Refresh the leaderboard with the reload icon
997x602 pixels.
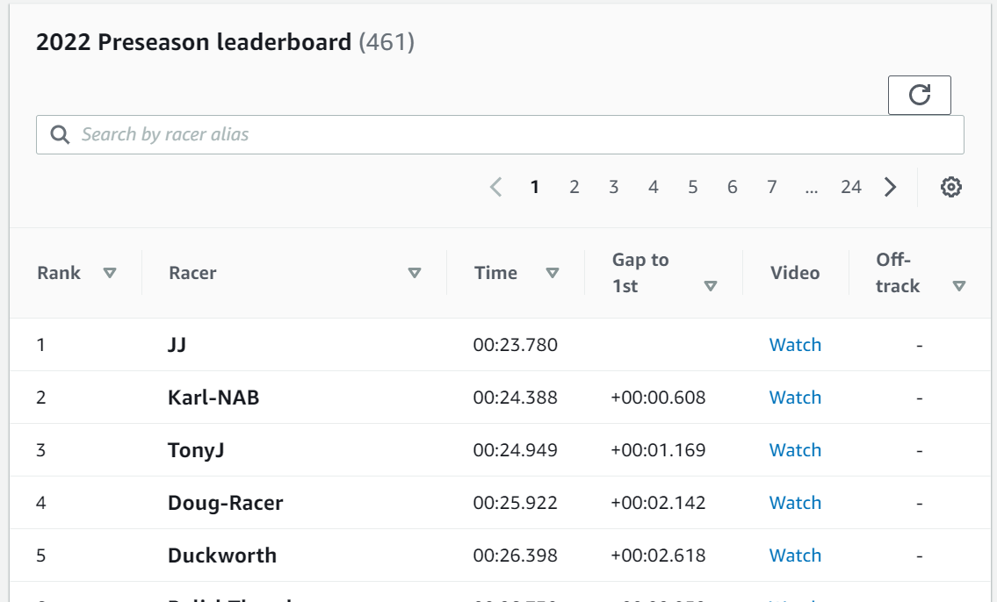[x=920, y=96]
